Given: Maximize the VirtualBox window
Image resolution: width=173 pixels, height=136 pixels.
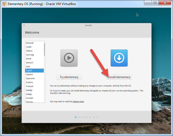Looking at the screenshot, I should point(155,3).
